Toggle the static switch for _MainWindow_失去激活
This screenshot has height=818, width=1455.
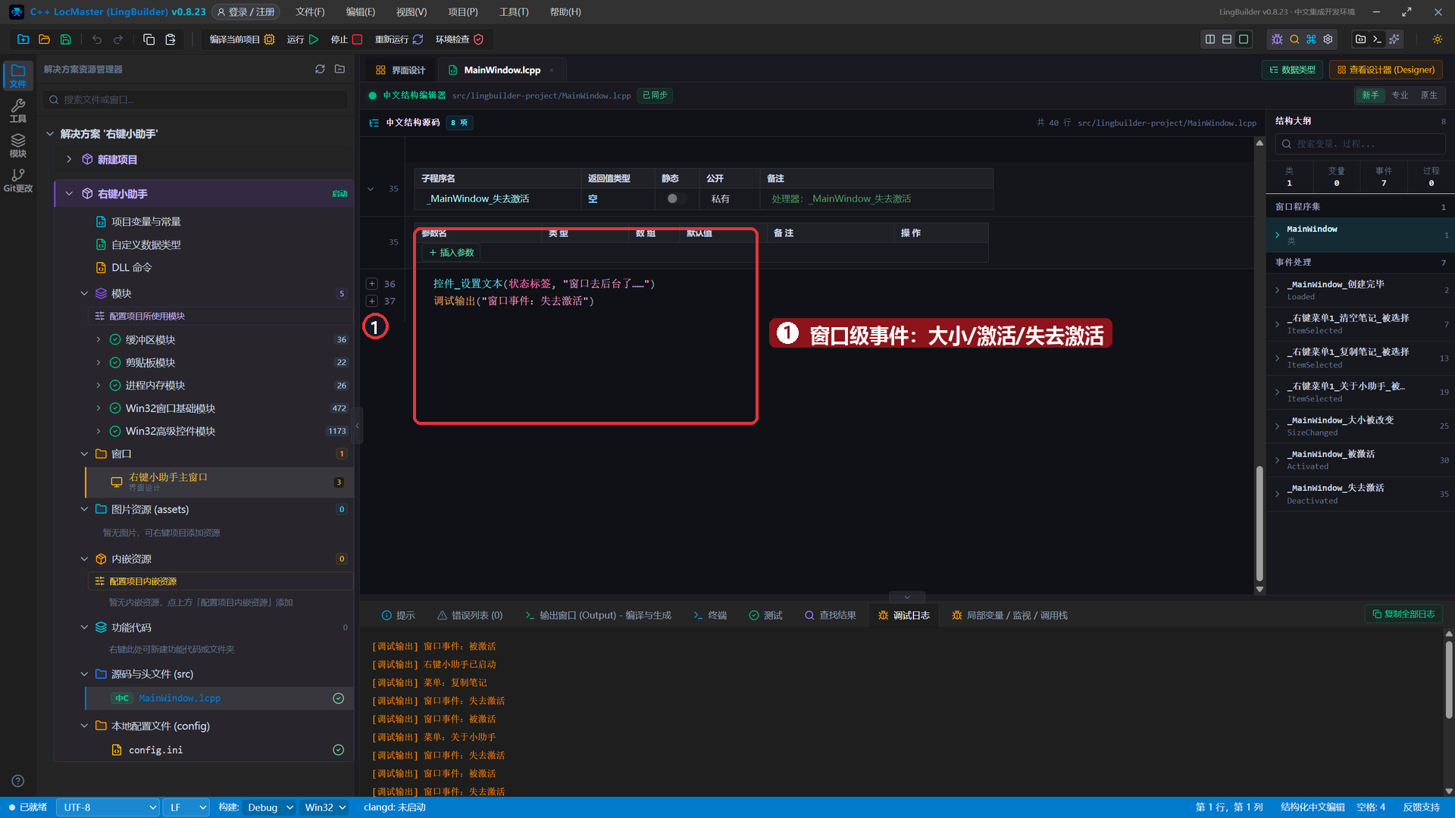[x=676, y=198]
